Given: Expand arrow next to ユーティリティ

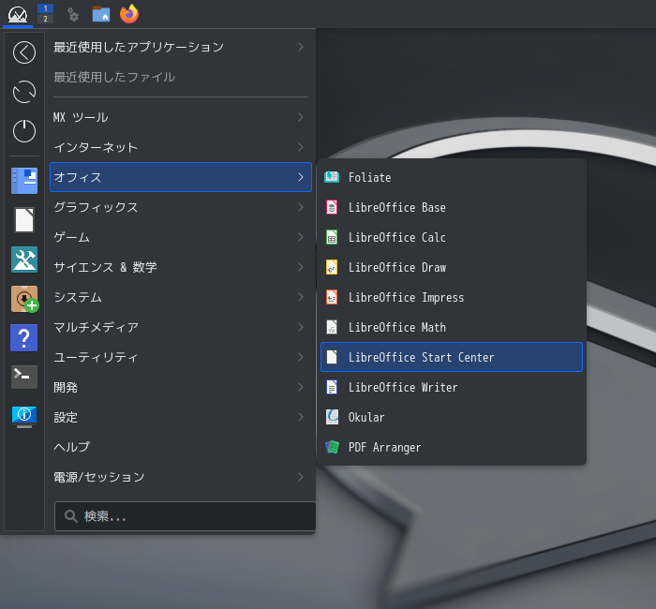Looking at the screenshot, I should point(301,357).
